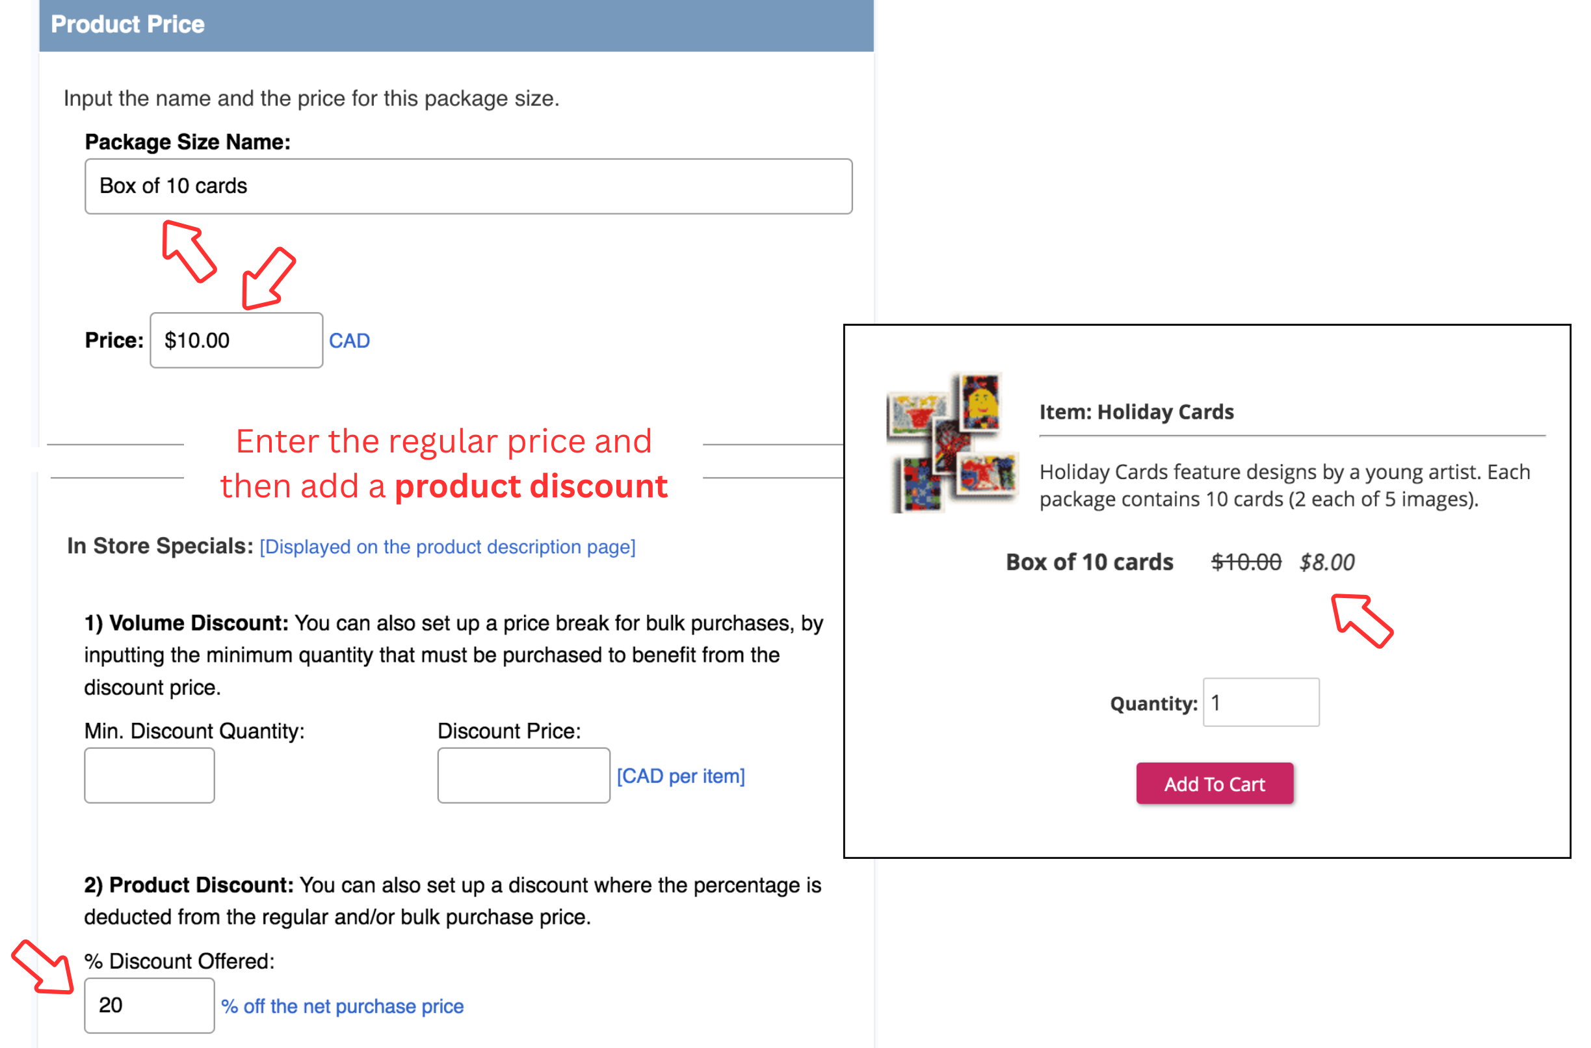Screen dimensions: 1591x1048
Task: Click "% off the net purchase price" link
Action: [x=342, y=1006]
